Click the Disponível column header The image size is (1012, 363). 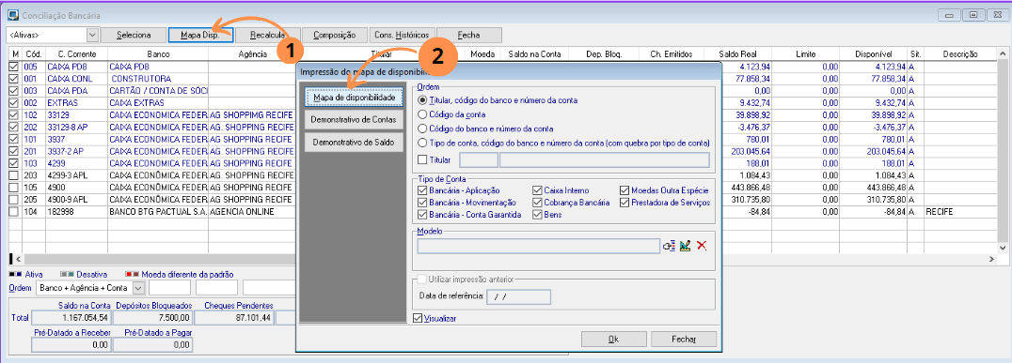point(873,54)
